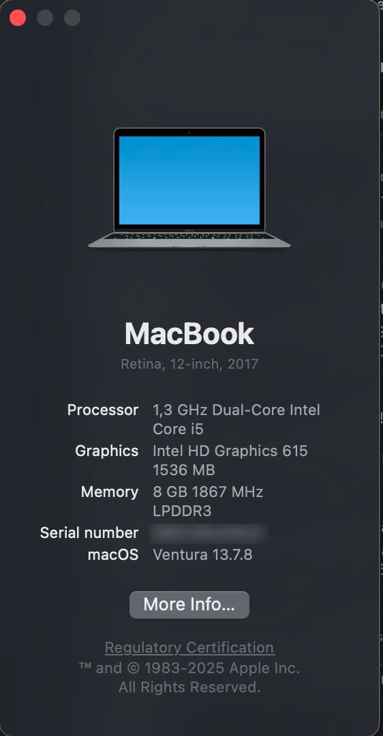The height and width of the screenshot is (736, 383).
Task: Click the blurred serial number value
Action: pyautogui.click(x=208, y=534)
